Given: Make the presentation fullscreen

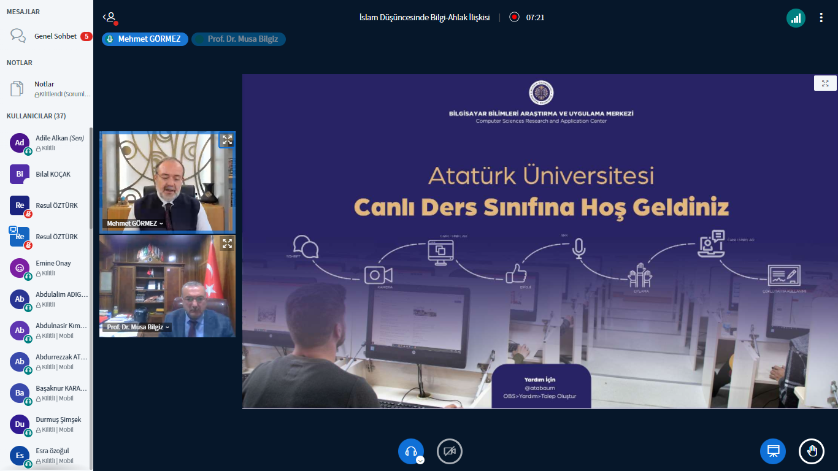Looking at the screenshot, I should pyautogui.click(x=825, y=83).
